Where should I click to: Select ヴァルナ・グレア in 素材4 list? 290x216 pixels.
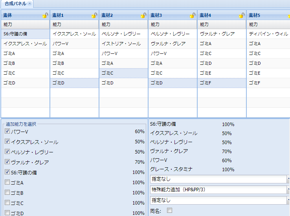tap(222, 34)
